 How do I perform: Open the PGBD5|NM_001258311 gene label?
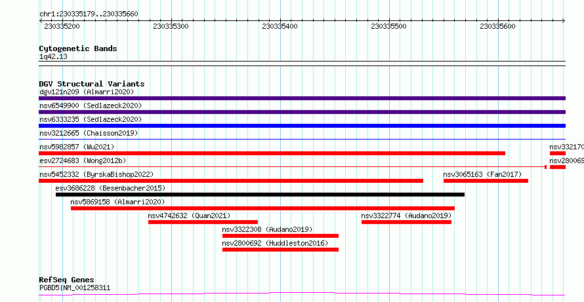pos(75,288)
